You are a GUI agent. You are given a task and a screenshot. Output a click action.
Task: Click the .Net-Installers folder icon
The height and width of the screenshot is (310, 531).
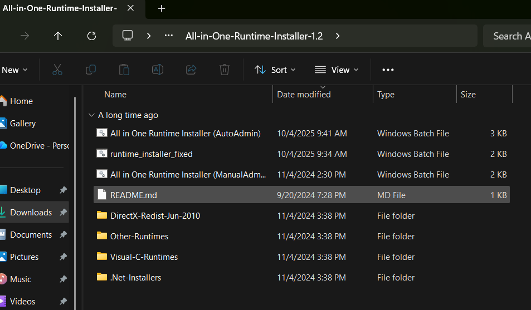(x=102, y=277)
